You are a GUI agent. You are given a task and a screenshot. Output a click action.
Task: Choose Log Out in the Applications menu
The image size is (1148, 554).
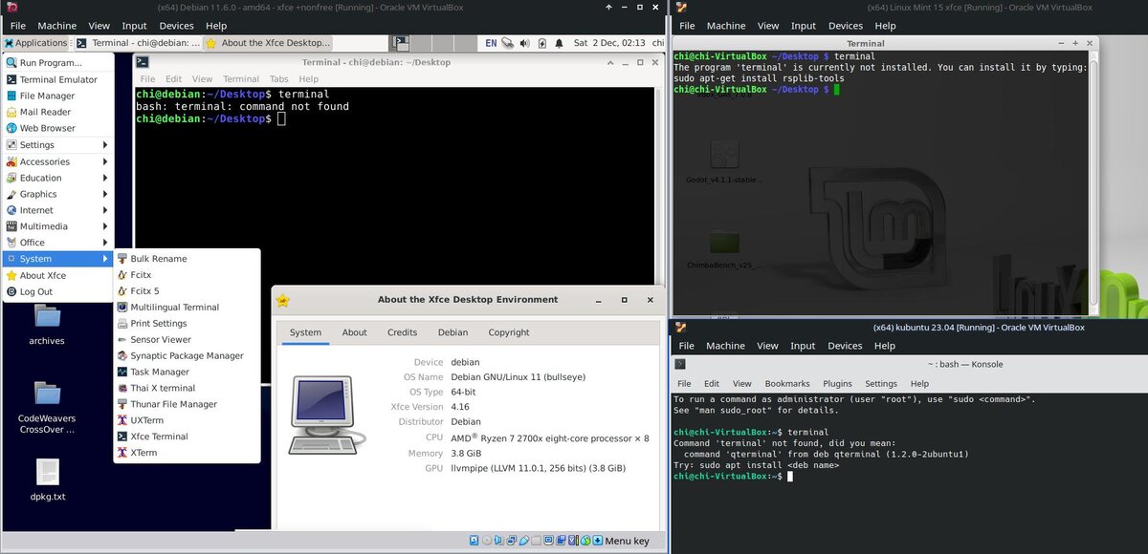(58, 291)
